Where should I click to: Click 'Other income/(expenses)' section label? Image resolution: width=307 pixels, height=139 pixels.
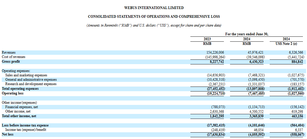(19, 102)
